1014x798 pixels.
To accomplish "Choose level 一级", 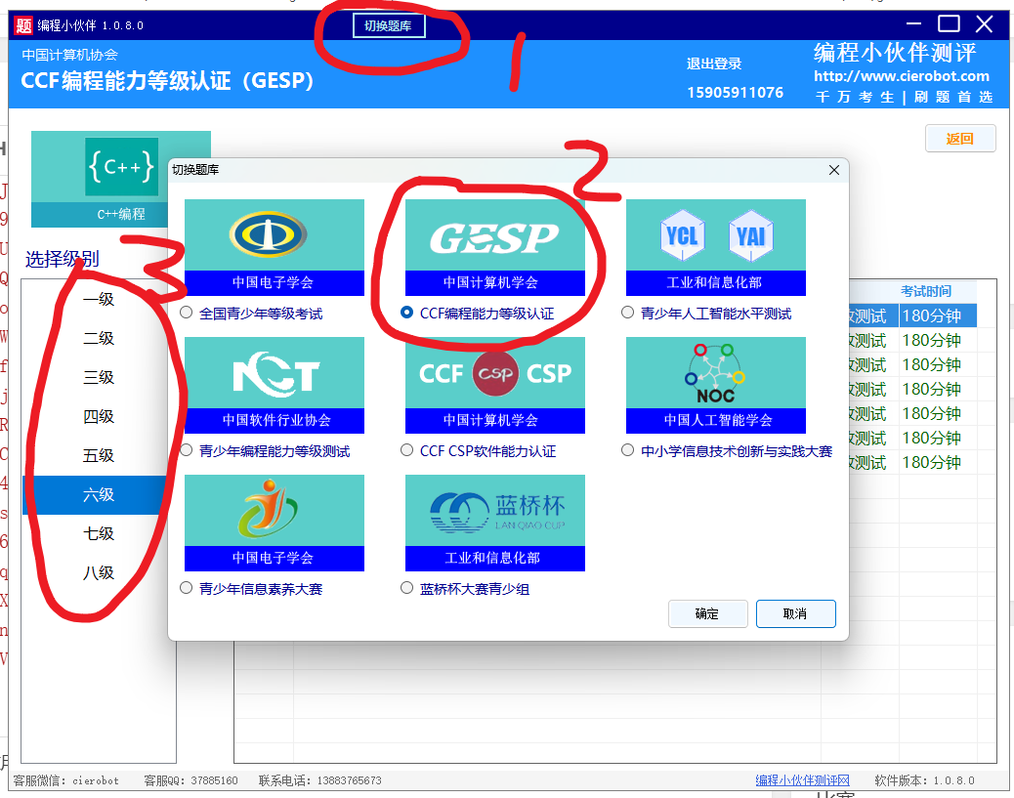I will coord(99,300).
